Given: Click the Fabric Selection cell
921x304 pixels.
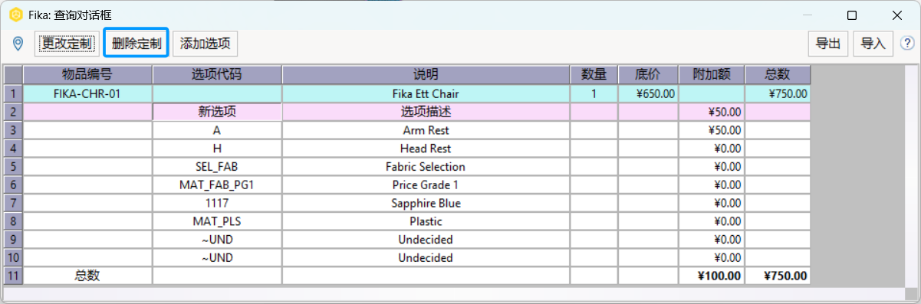Looking at the screenshot, I should pyautogui.click(x=426, y=166).
